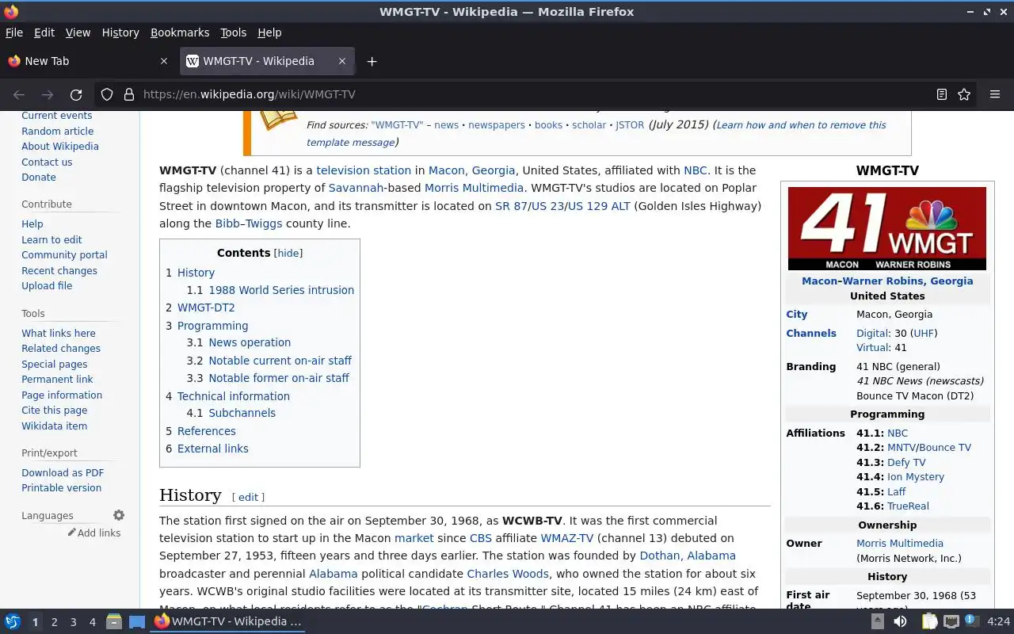1014x634 pixels.
Task: Open the Morris Multimedia link in infobox
Action: pyautogui.click(x=900, y=544)
